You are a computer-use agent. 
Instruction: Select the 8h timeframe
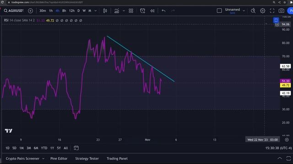click(64, 11)
